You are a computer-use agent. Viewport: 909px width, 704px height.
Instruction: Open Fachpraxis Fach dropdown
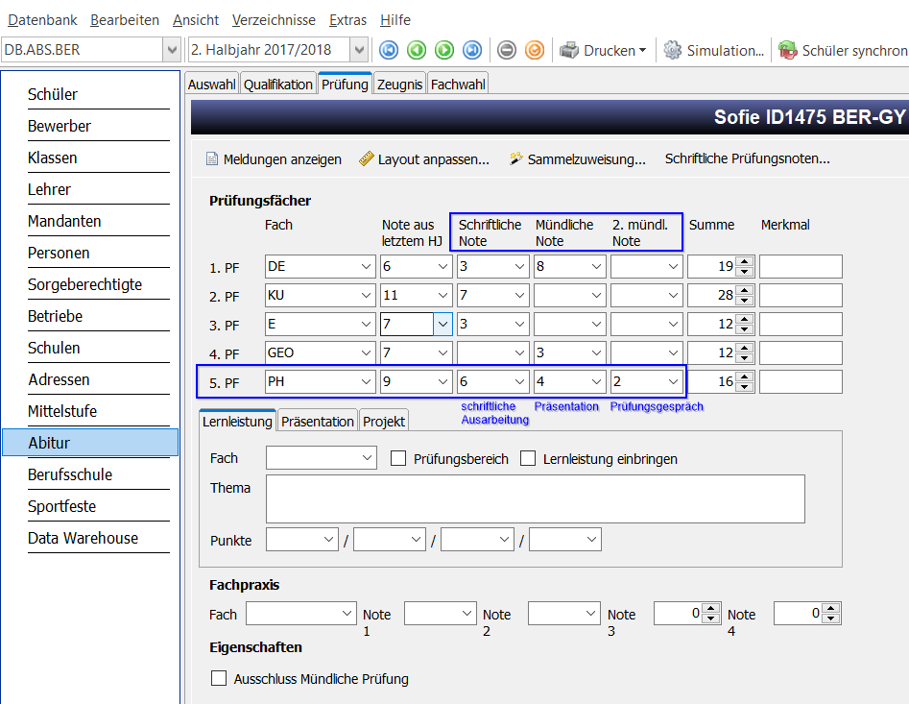pyautogui.click(x=347, y=613)
